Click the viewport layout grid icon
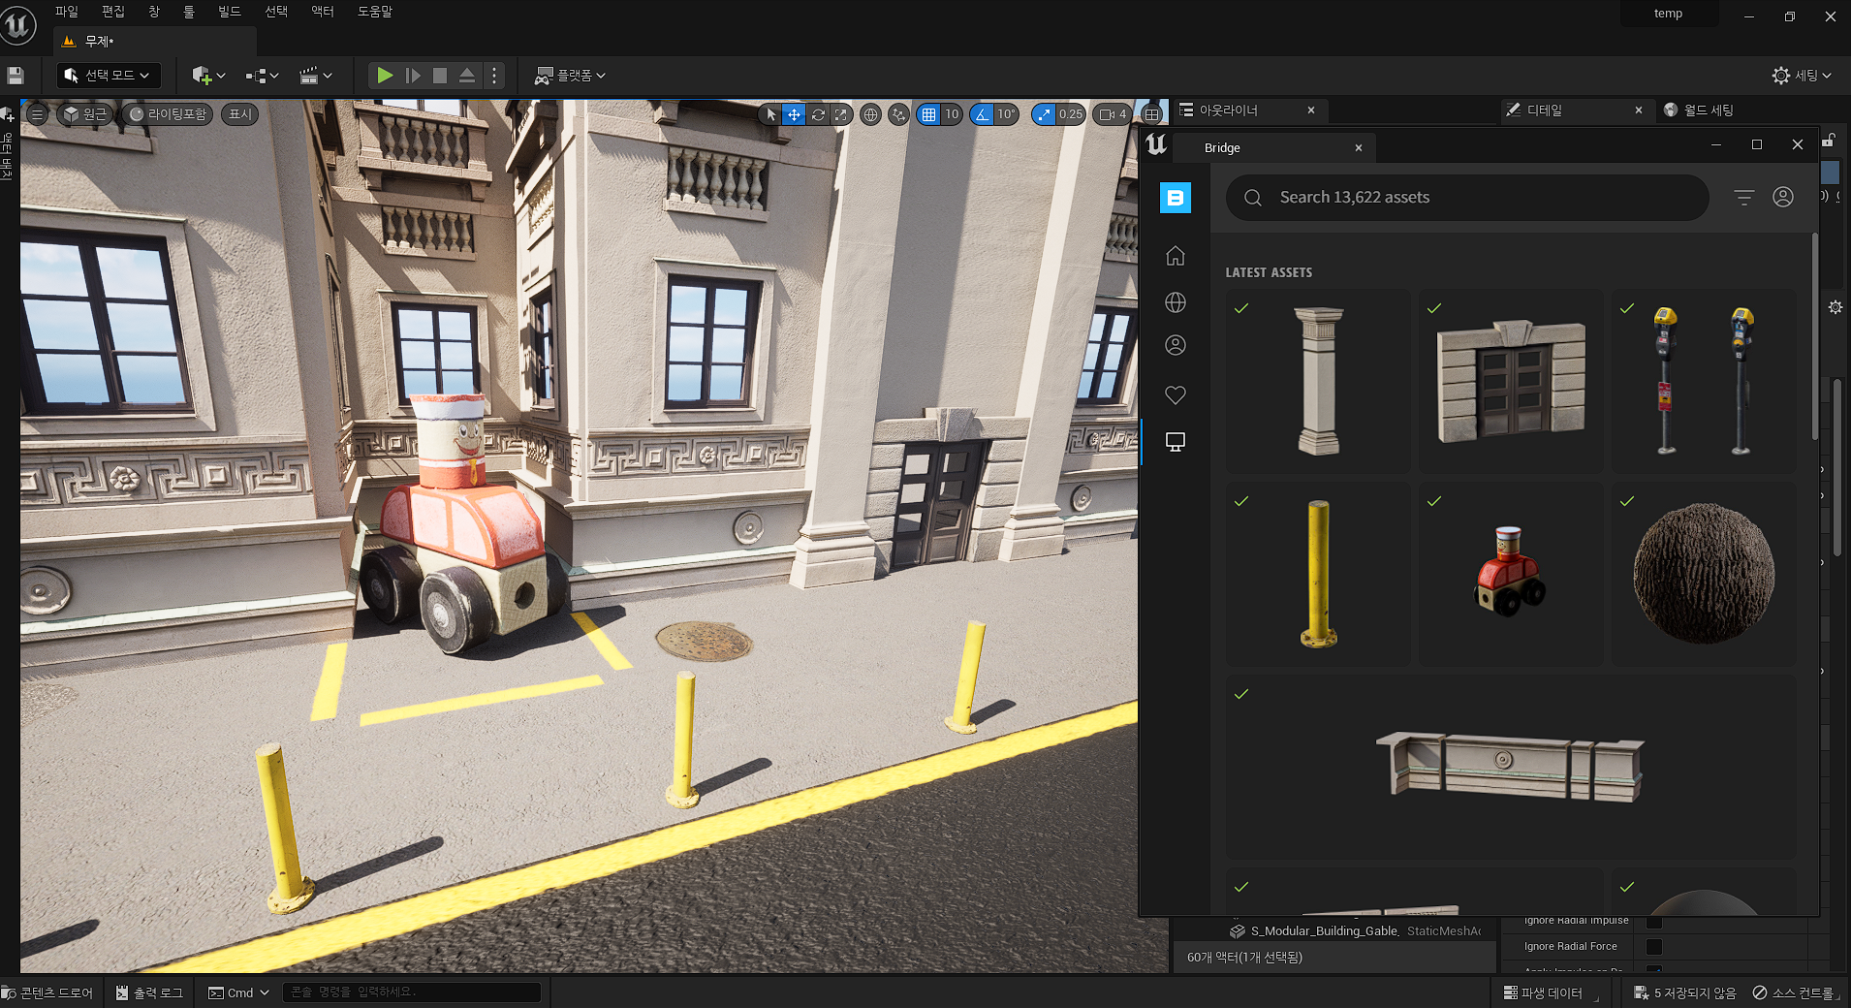The image size is (1851, 1008). 1151,114
